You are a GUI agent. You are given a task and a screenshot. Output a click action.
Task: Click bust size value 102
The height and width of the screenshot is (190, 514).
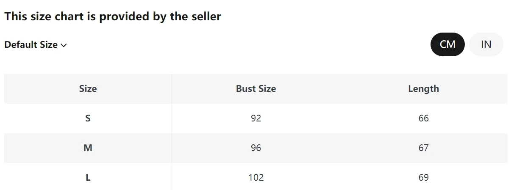[x=256, y=178]
